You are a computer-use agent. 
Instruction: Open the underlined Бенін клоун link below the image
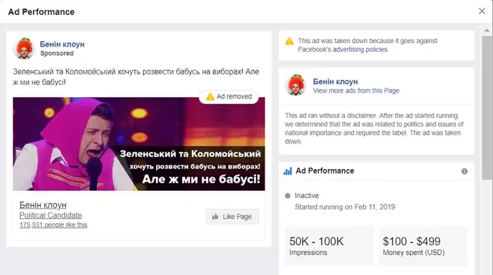tap(42, 205)
